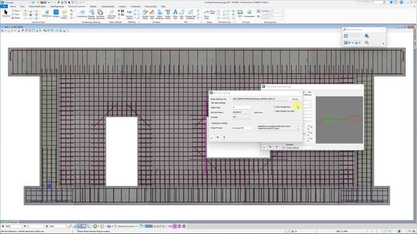Open the Schedule Generator tool

click(100, 14)
